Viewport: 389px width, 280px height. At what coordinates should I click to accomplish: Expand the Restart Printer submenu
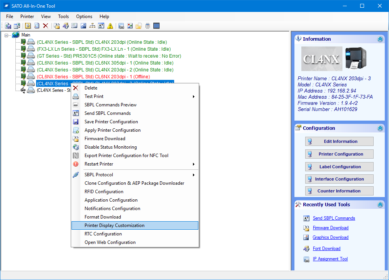193,164
